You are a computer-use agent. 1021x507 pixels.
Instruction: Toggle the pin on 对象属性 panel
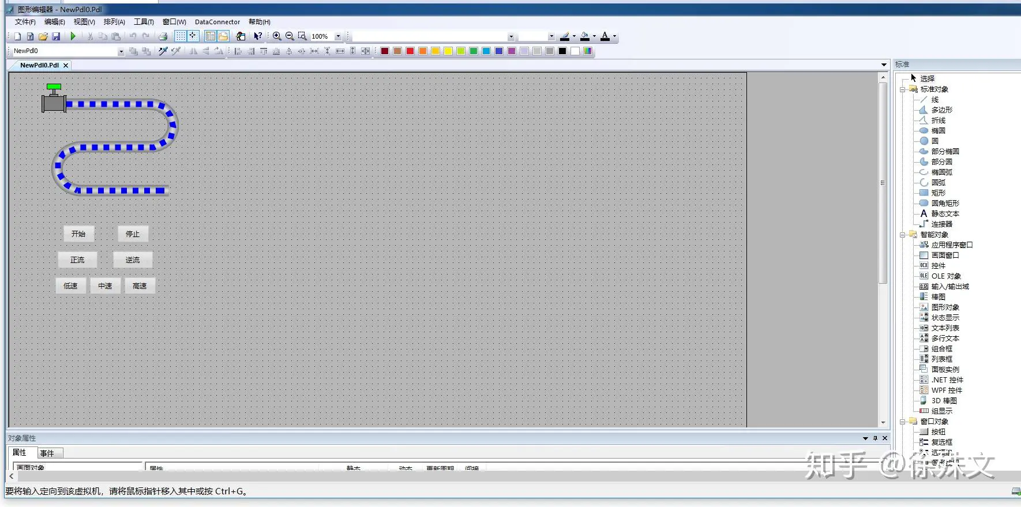[875, 438]
